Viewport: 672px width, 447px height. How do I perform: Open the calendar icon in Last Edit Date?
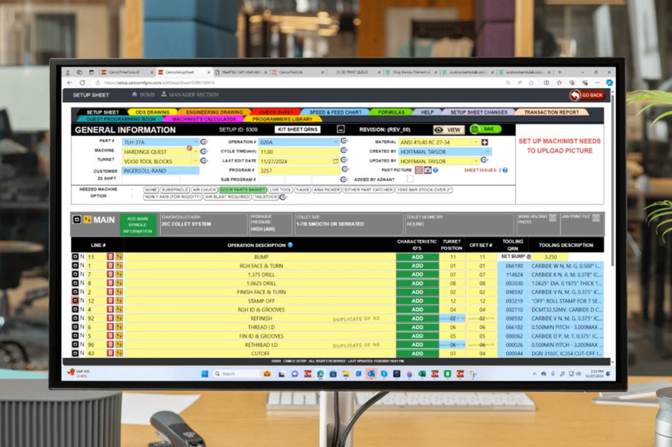(x=335, y=161)
